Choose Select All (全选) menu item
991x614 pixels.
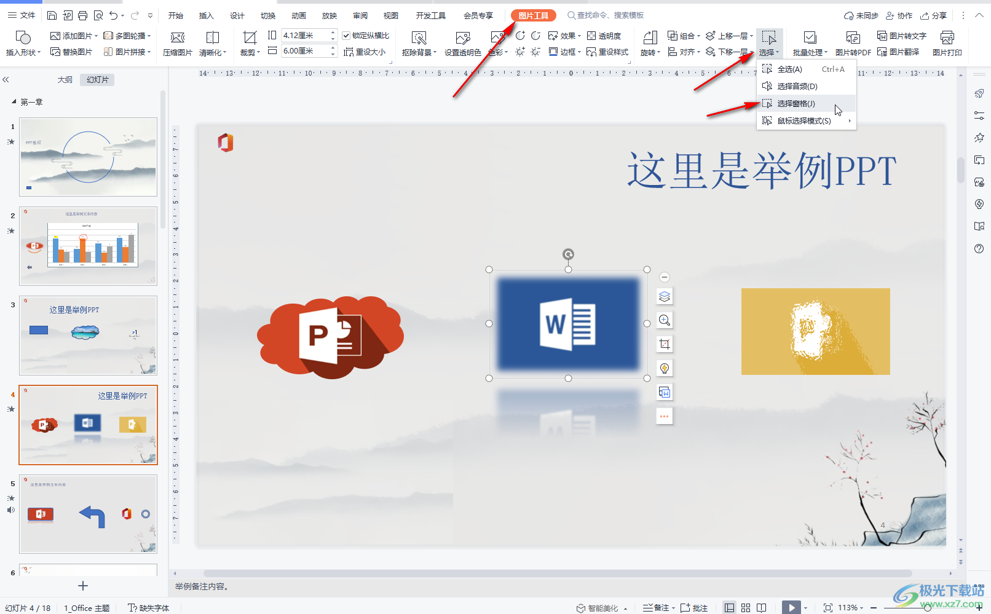point(806,69)
